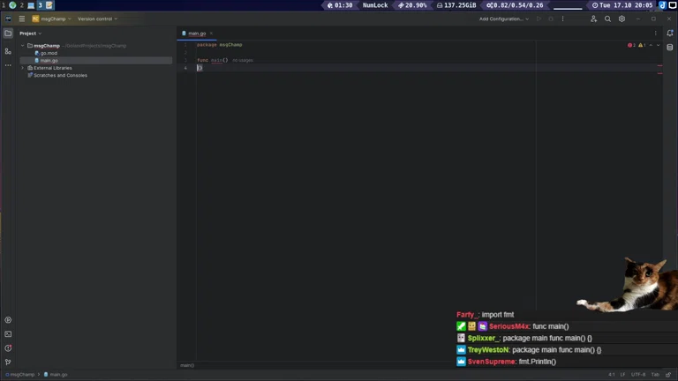Screen dimensions: 678x381
Task: Open the Version control dropdown
Action: pos(97,19)
